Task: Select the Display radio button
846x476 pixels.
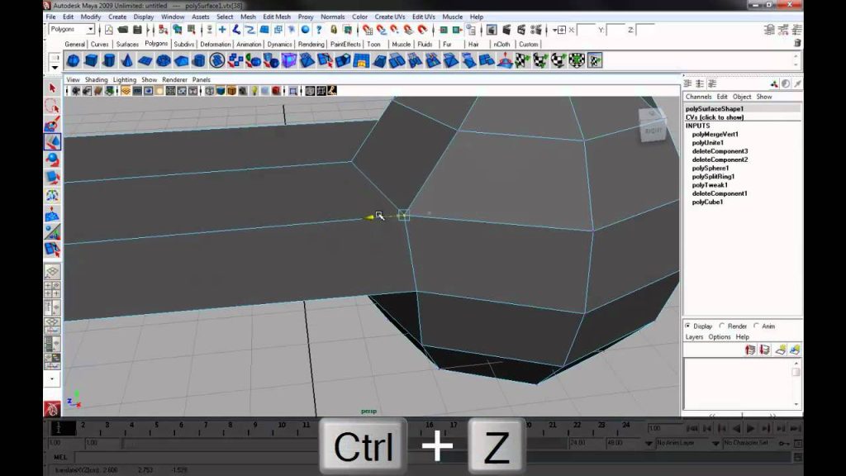Action: coord(687,326)
